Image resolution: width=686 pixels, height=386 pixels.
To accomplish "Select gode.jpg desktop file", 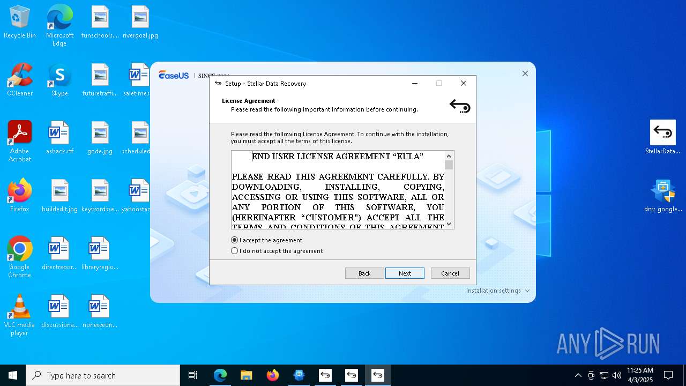I will 100,138.
